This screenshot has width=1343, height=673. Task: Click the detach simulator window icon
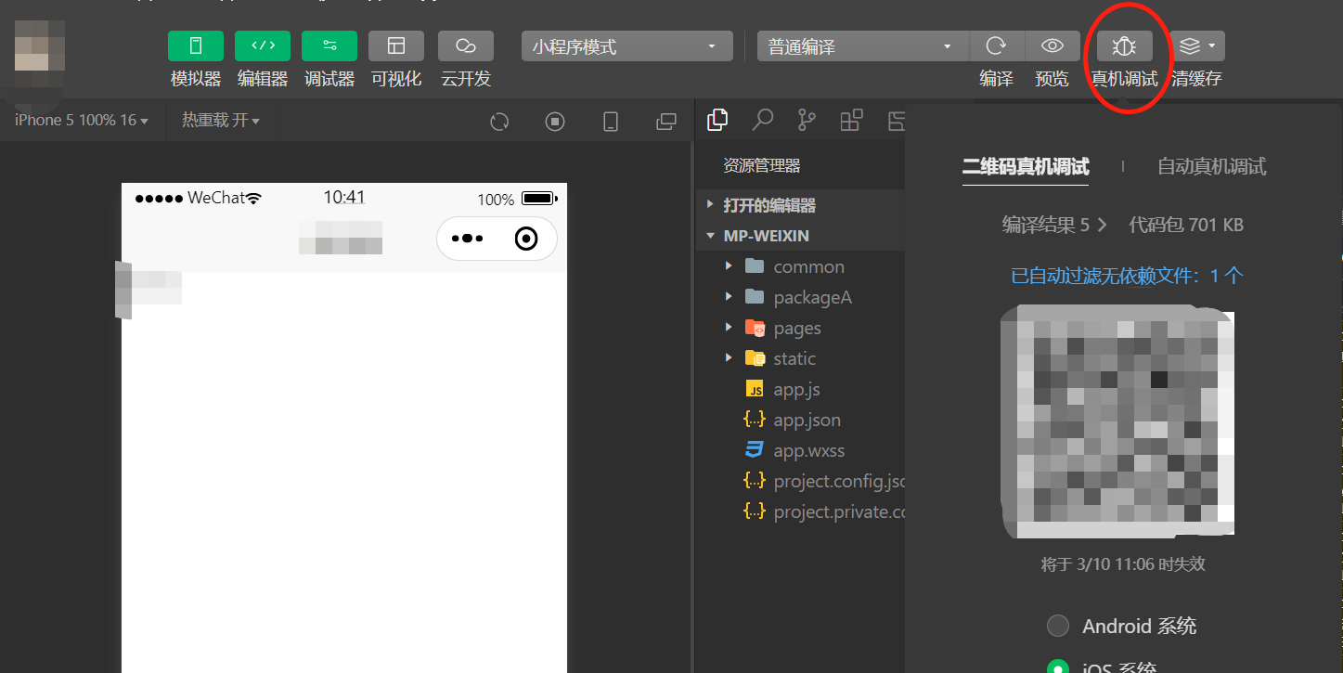(666, 122)
